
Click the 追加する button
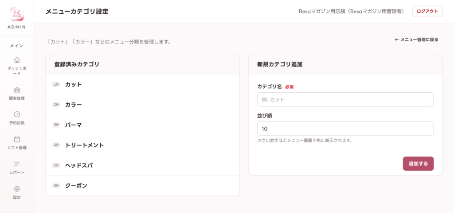(418, 164)
